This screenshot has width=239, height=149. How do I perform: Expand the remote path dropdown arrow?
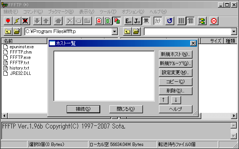tap(234, 32)
